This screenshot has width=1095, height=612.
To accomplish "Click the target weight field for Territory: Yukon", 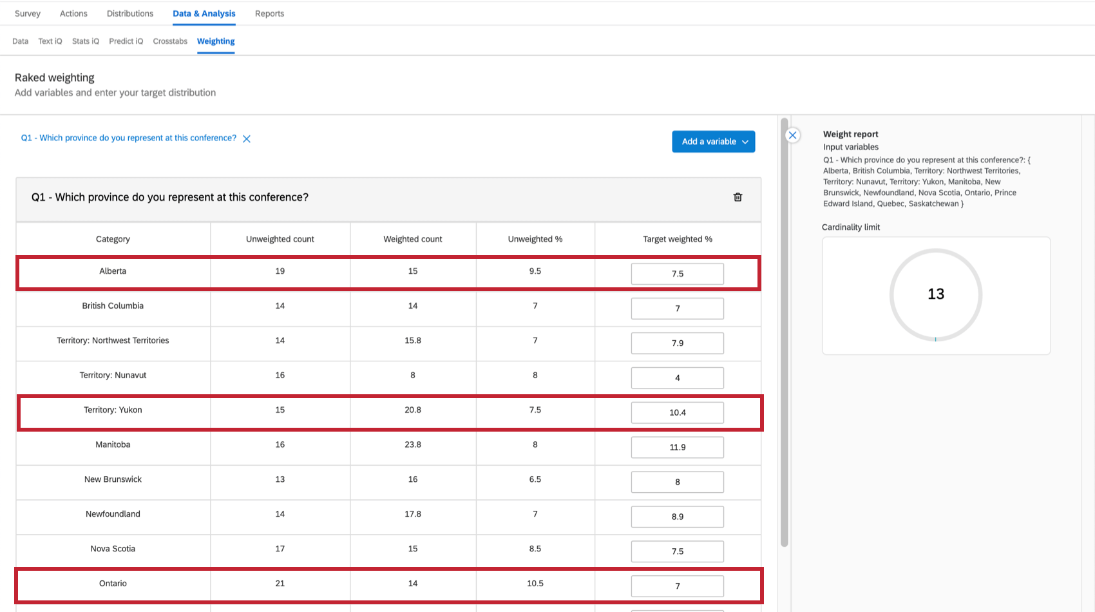I will click(x=677, y=412).
